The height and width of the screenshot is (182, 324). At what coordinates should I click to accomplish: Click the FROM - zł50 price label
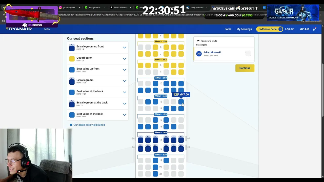click(161, 78)
